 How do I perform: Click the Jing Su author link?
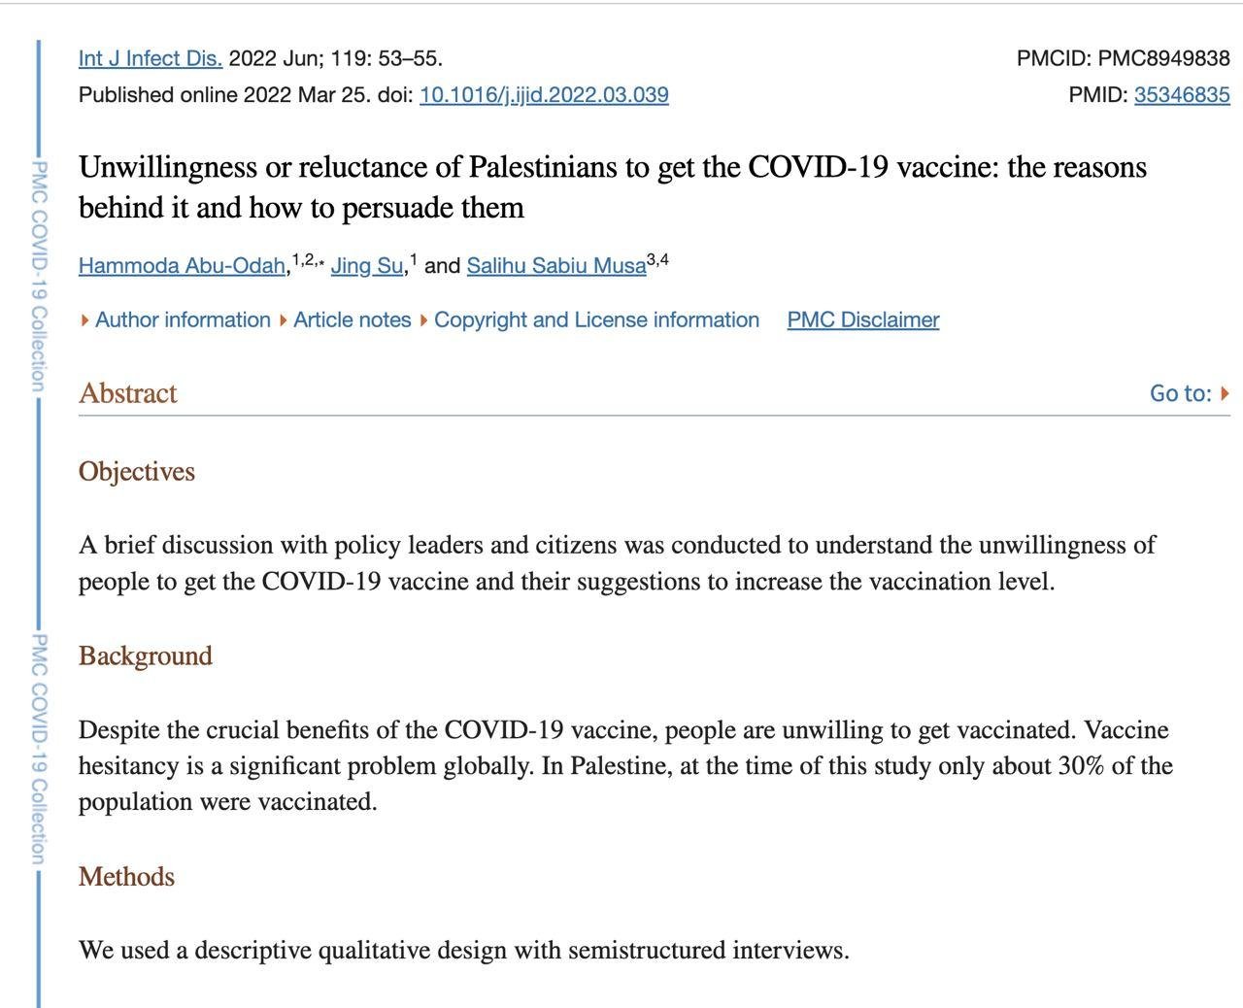pyautogui.click(x=366, y=266)
